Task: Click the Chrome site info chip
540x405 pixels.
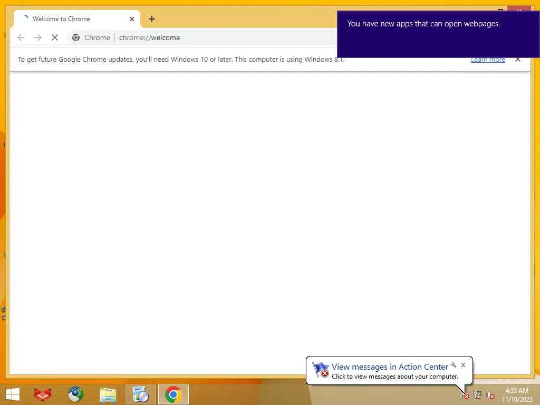Action: [91, 37]
